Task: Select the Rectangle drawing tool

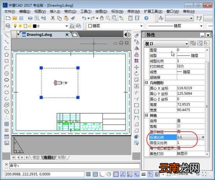Action: click(x=7, y=61)
